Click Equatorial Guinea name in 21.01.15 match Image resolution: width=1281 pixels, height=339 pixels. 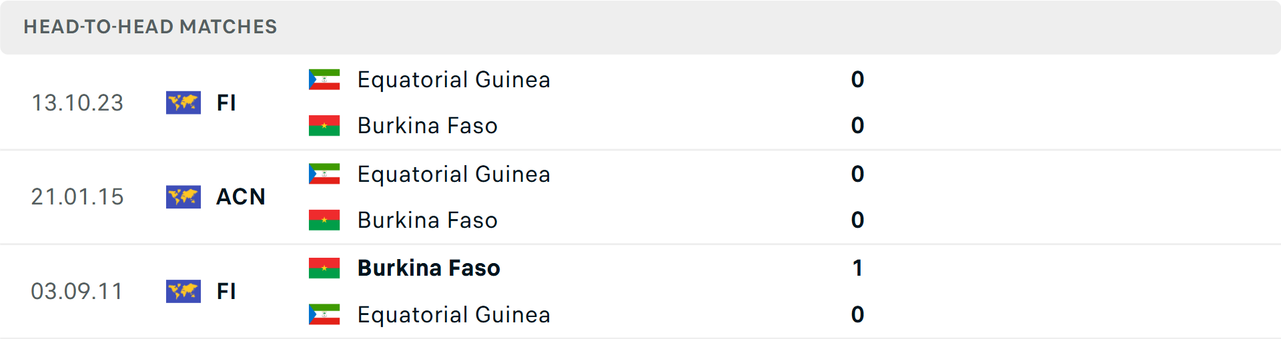coord(454,174)
